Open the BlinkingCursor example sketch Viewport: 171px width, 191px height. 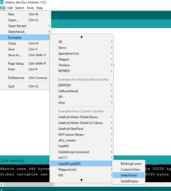pyautogui.click(x=129, y=164)
